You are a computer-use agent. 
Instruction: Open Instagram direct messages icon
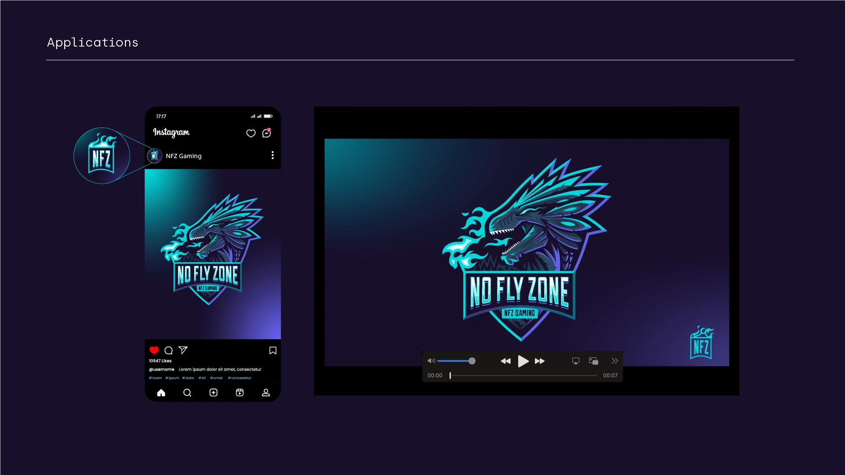pyautogui.click(x=267, y=133)
